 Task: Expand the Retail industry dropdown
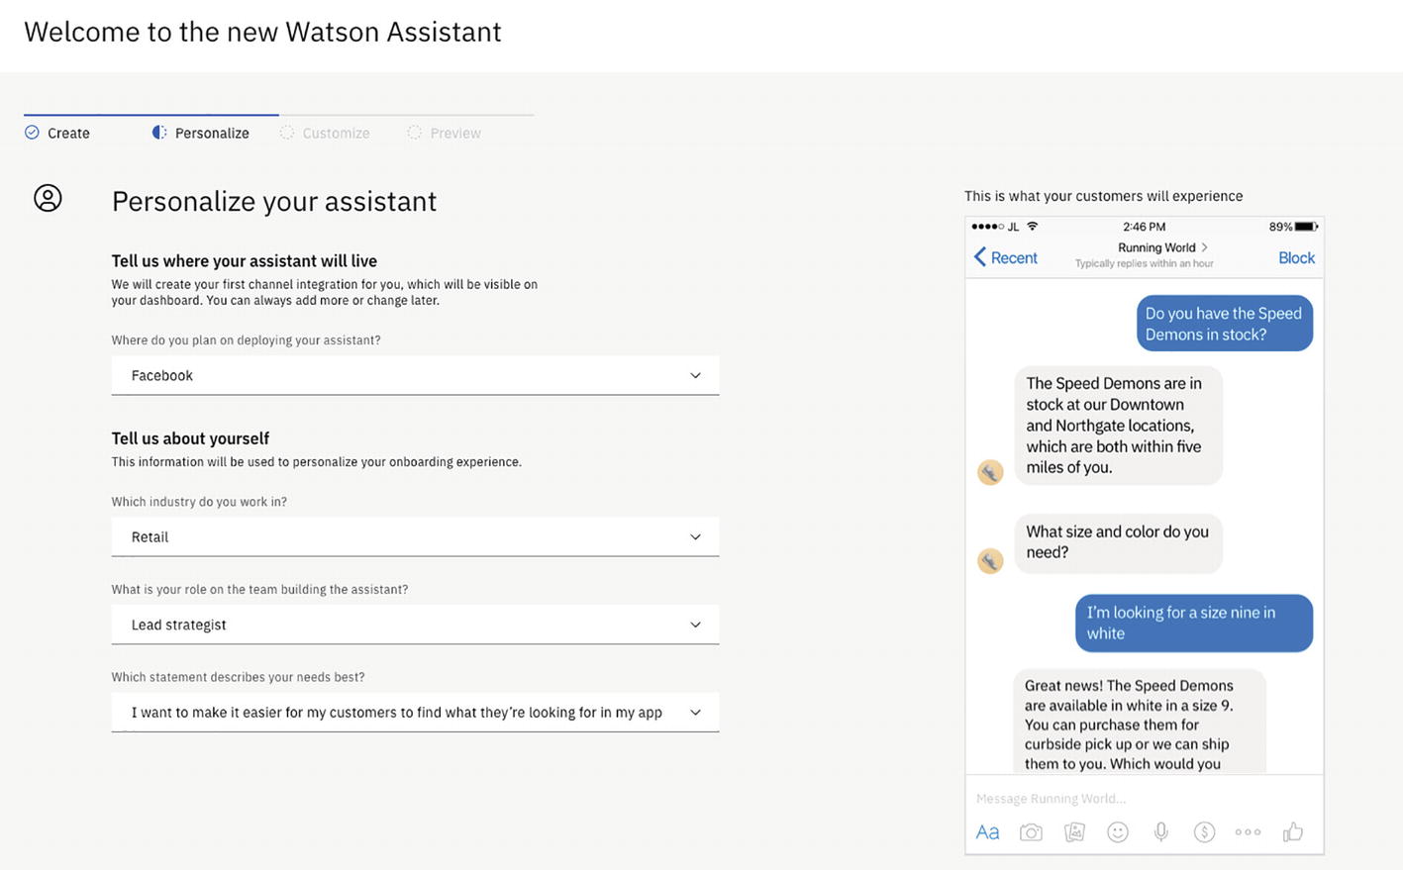click(x=415, y=537)
